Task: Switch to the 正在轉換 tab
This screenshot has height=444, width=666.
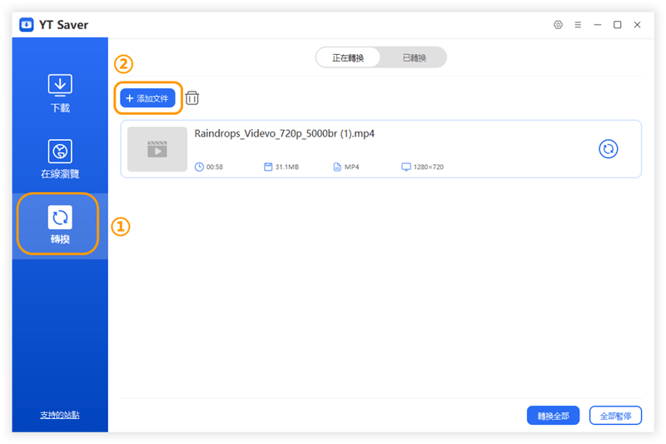Action: [348, 57]
